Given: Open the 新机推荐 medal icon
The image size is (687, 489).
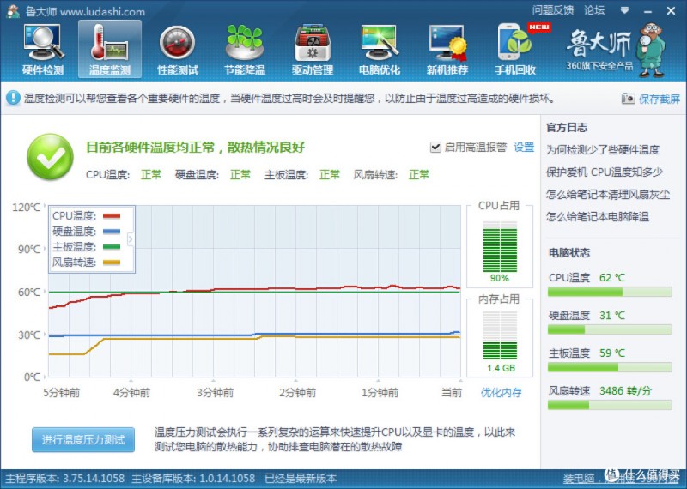Looking at the screenshot, I should pyautogui.click(x=447, y=42).
